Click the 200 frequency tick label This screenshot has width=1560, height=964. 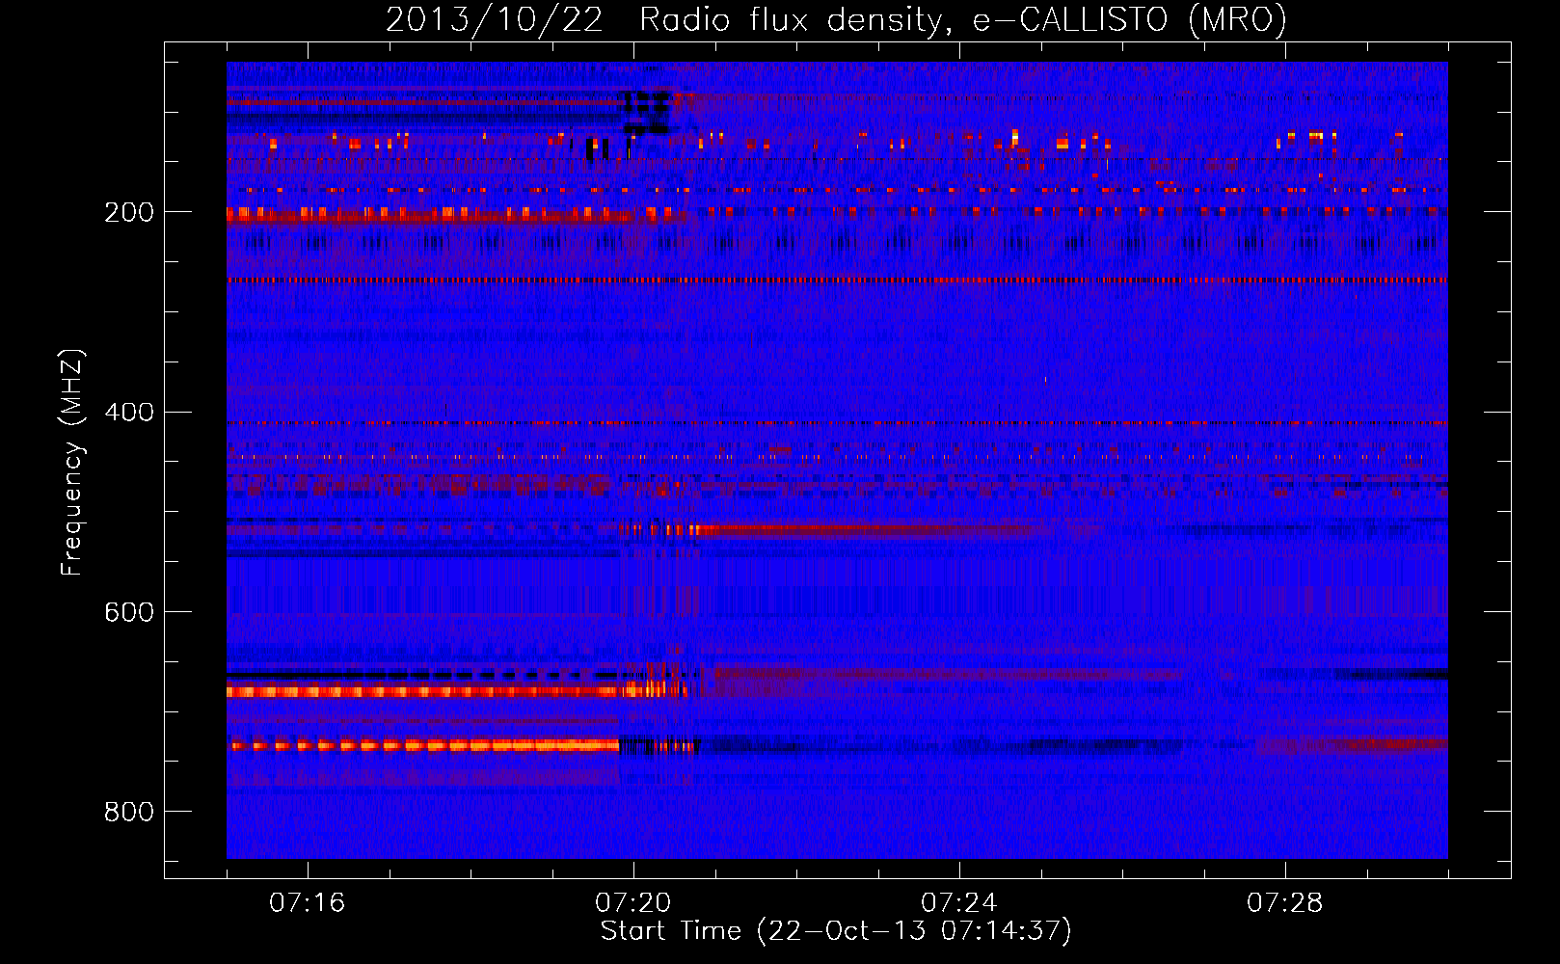pos(129,212)
